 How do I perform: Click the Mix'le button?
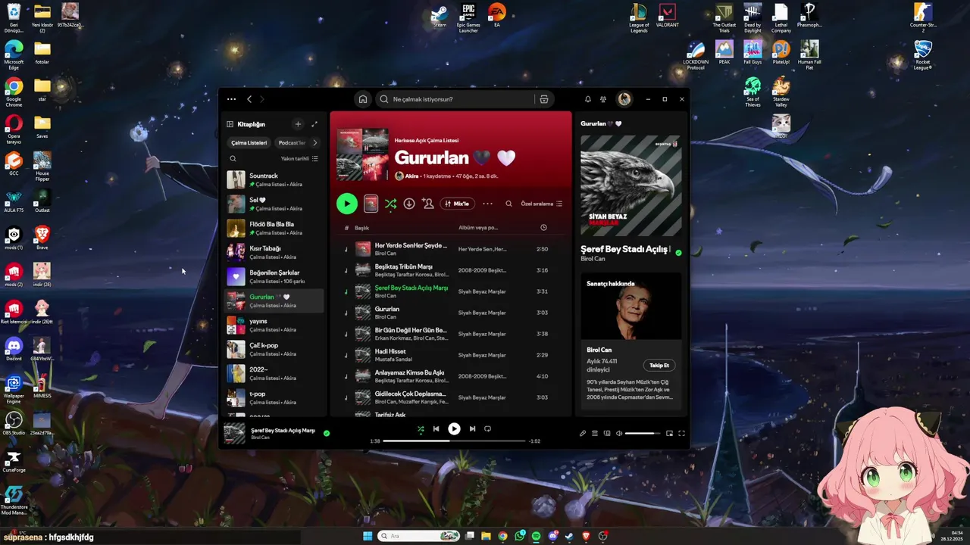click(x=457, y=204)
